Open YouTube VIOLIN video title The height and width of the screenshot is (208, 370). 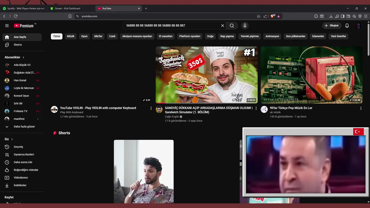98,108
